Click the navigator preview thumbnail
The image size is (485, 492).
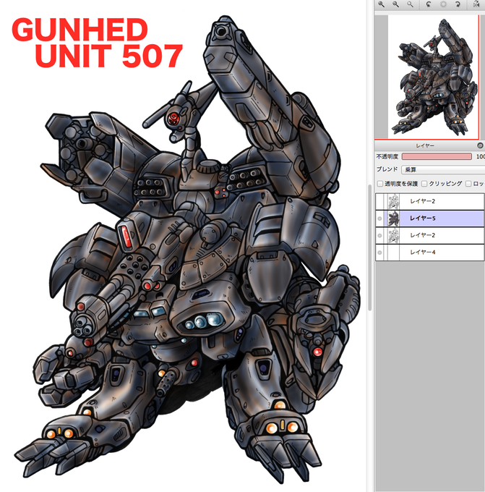(x=433, y=77)
